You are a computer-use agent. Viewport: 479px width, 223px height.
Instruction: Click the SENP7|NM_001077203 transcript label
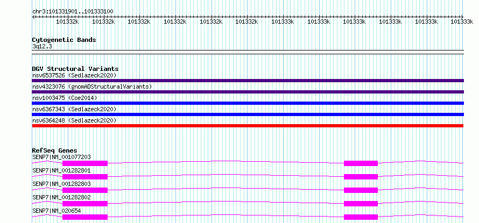pos(61,157)
